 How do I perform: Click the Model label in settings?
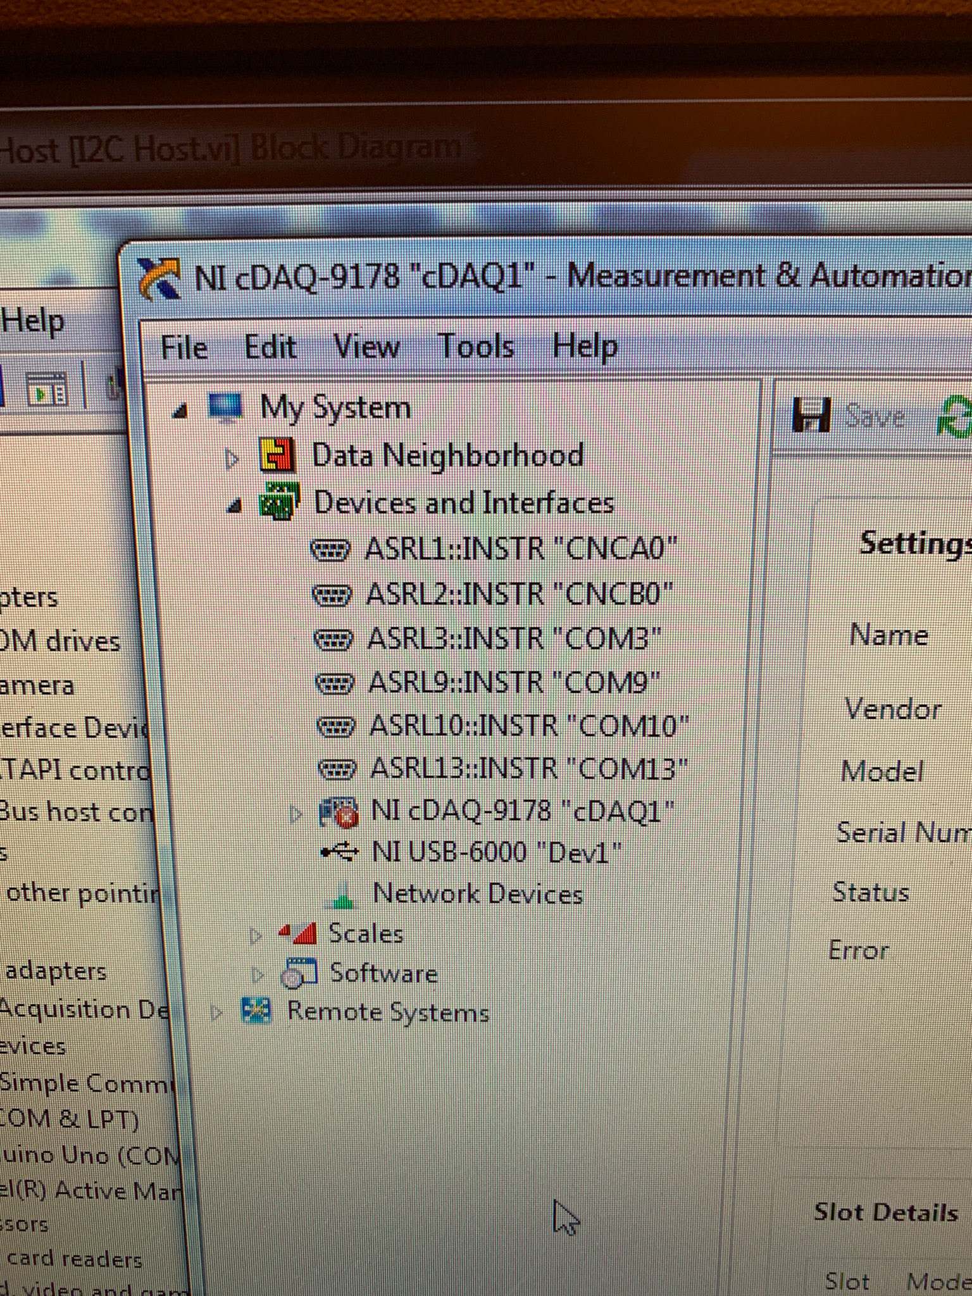point(882,771)
